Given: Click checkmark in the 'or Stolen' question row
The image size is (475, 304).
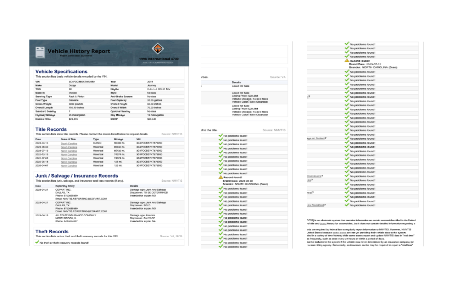Looking at the screenshot, I should tap(347, 139).
